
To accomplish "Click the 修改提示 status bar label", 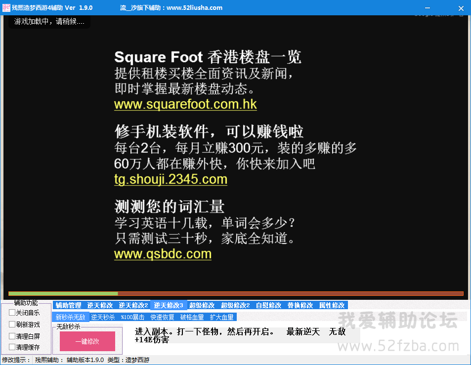I will pyautogui.click(x=16, y=360).
